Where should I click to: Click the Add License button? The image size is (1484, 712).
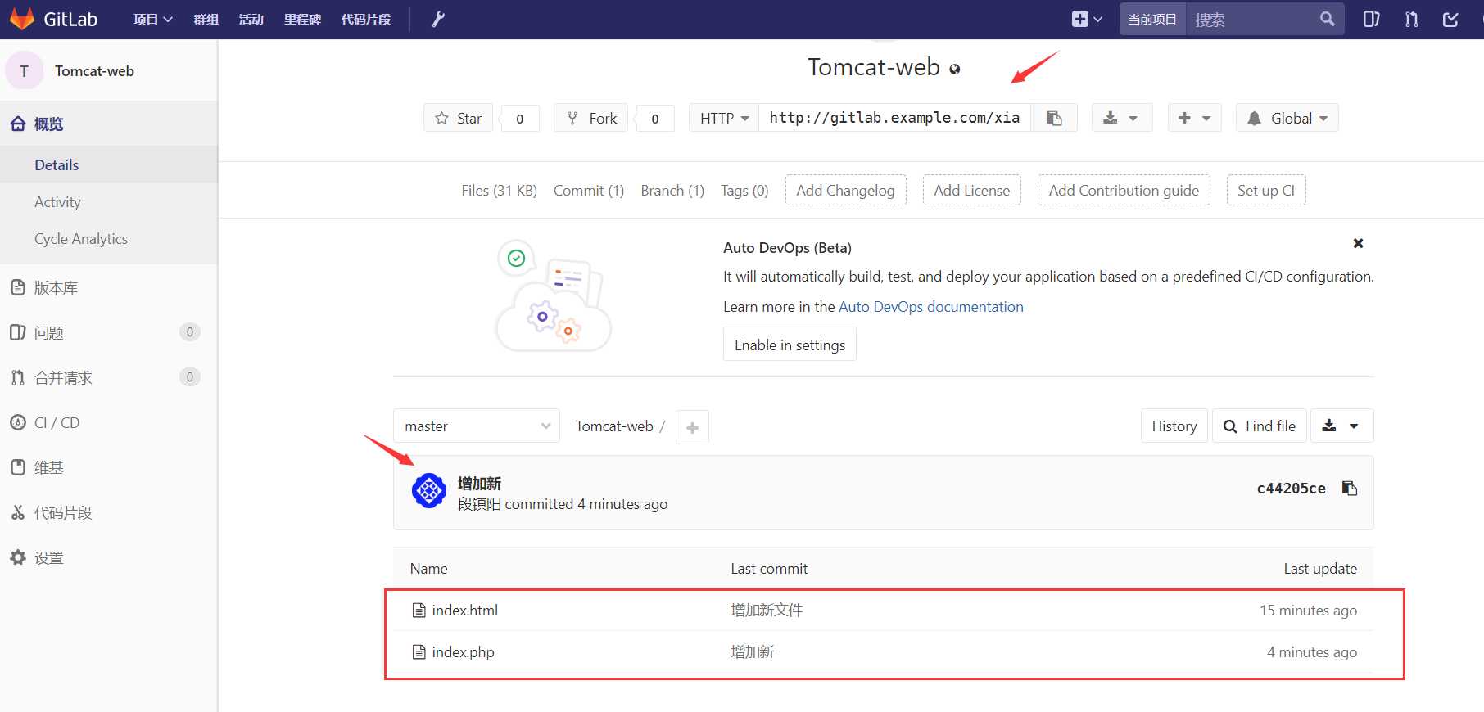click(971, 190)
